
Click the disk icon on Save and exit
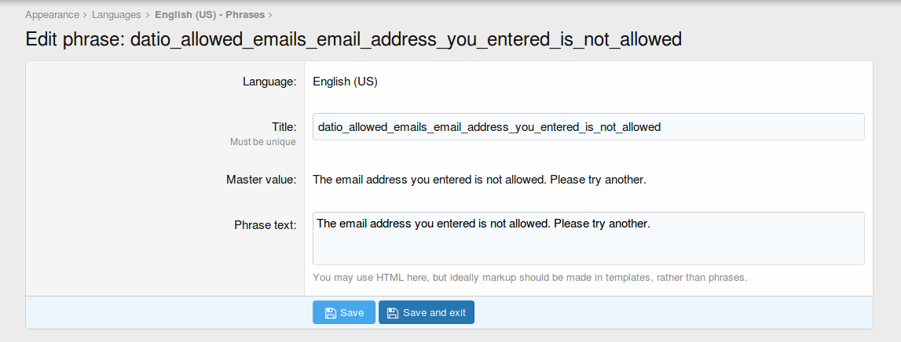393,313
